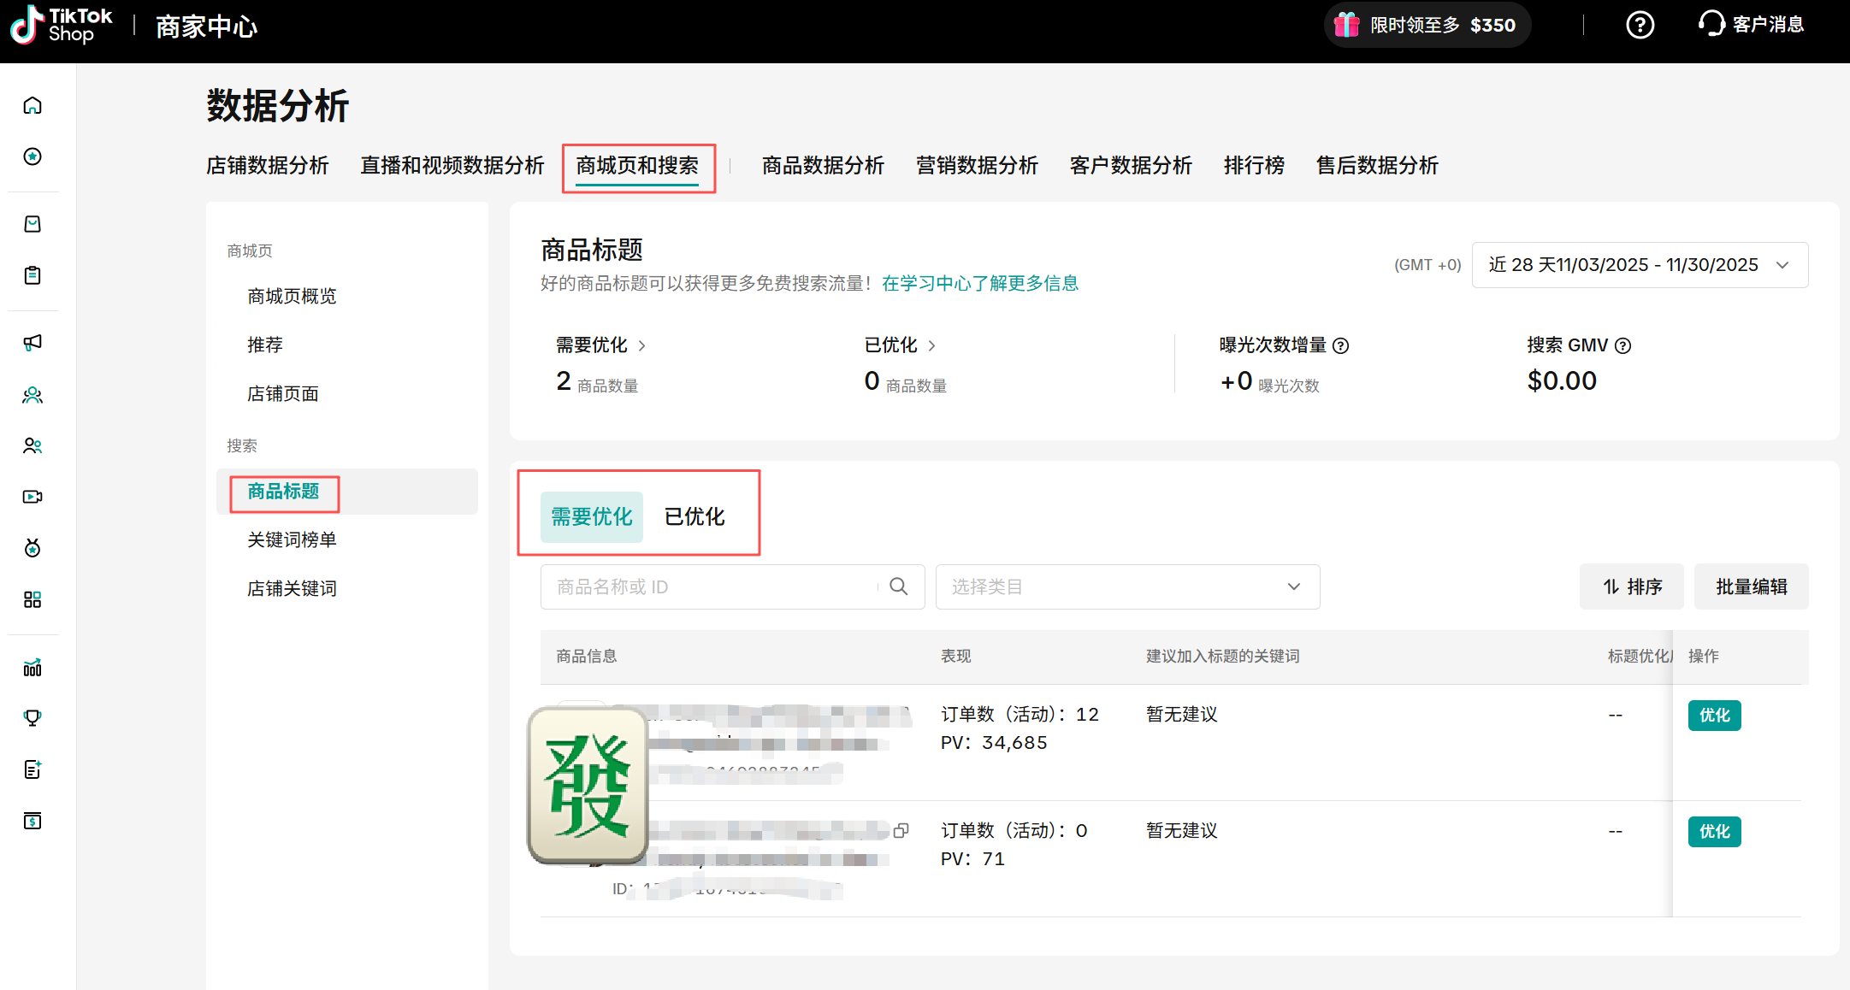1850x990 pixels.
Task: Open the clipboard orders sidebar icon
Action: pos(33,275)
